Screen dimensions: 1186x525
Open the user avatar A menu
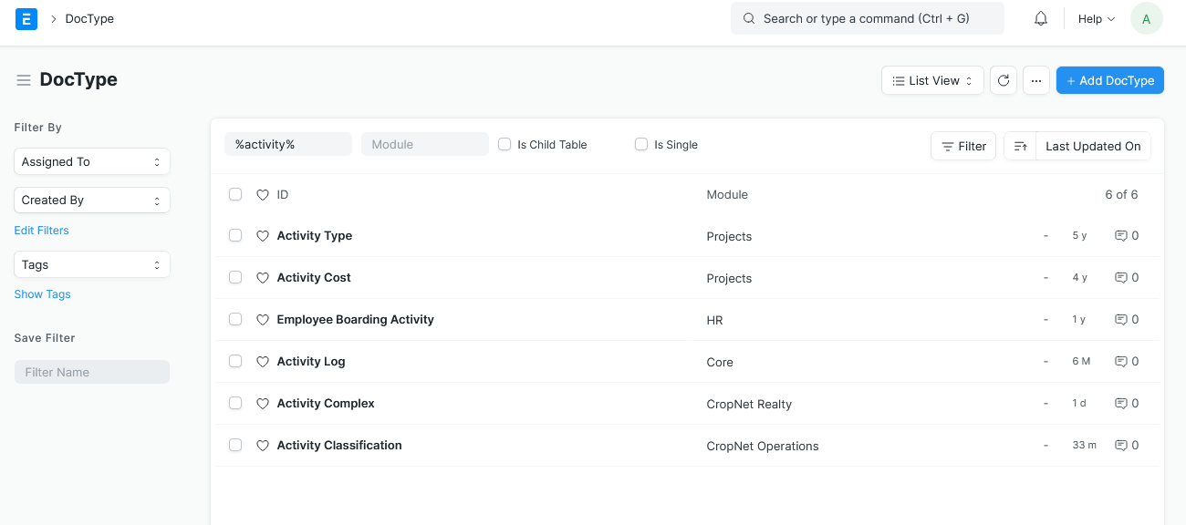click(x=1147, y=18)
